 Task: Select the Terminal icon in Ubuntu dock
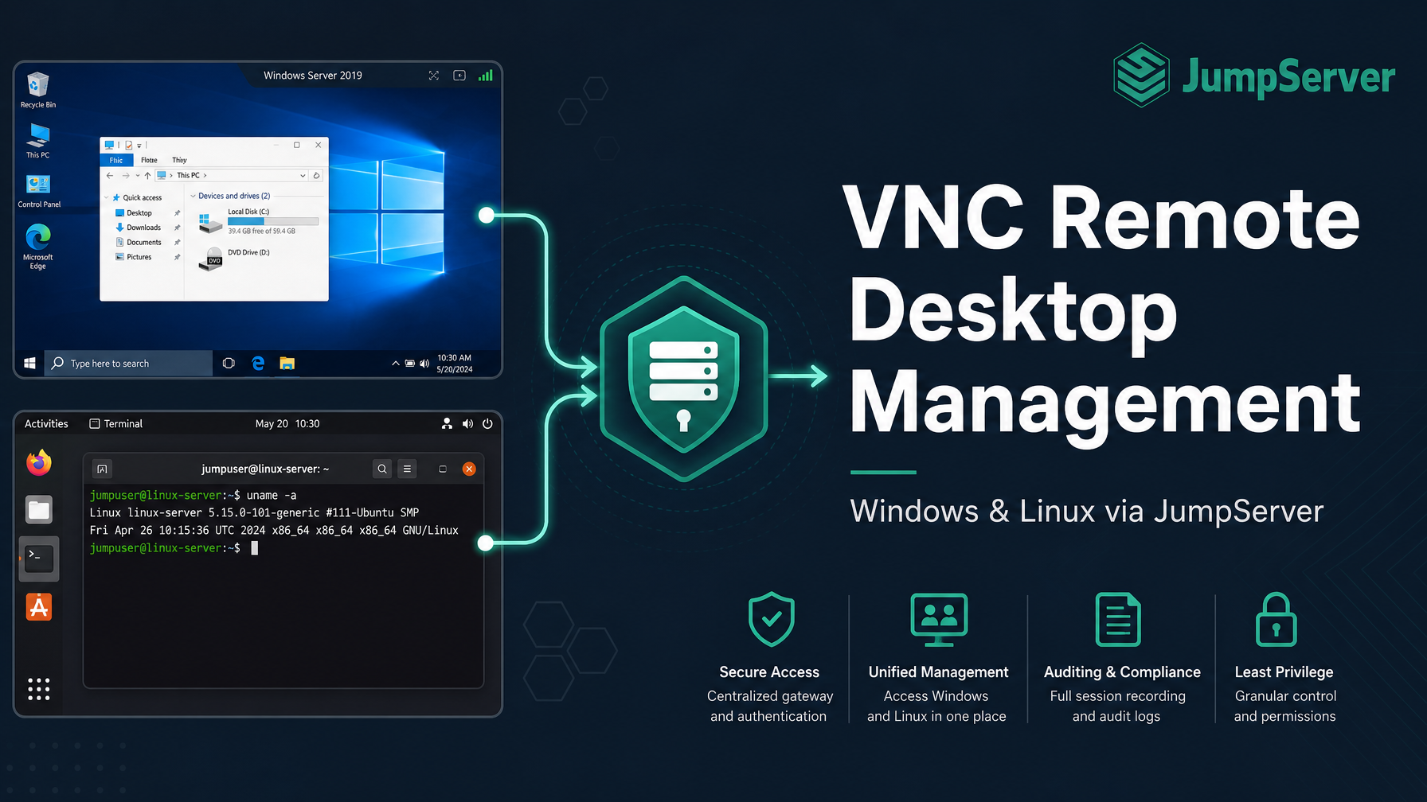[x=38, y=558]
